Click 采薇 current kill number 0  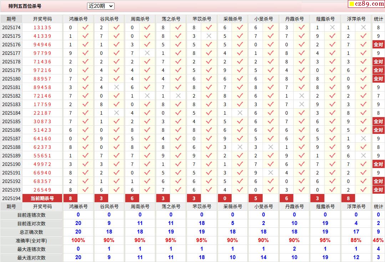pyautogui.click(x=225, y=198)
